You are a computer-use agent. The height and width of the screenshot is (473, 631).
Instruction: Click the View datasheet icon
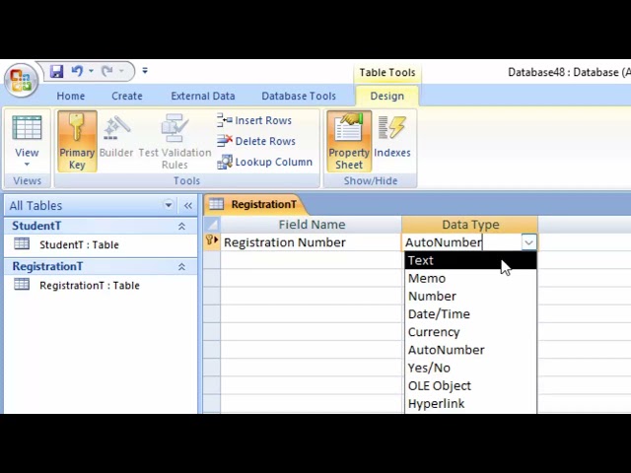click(x=27, y=128)
